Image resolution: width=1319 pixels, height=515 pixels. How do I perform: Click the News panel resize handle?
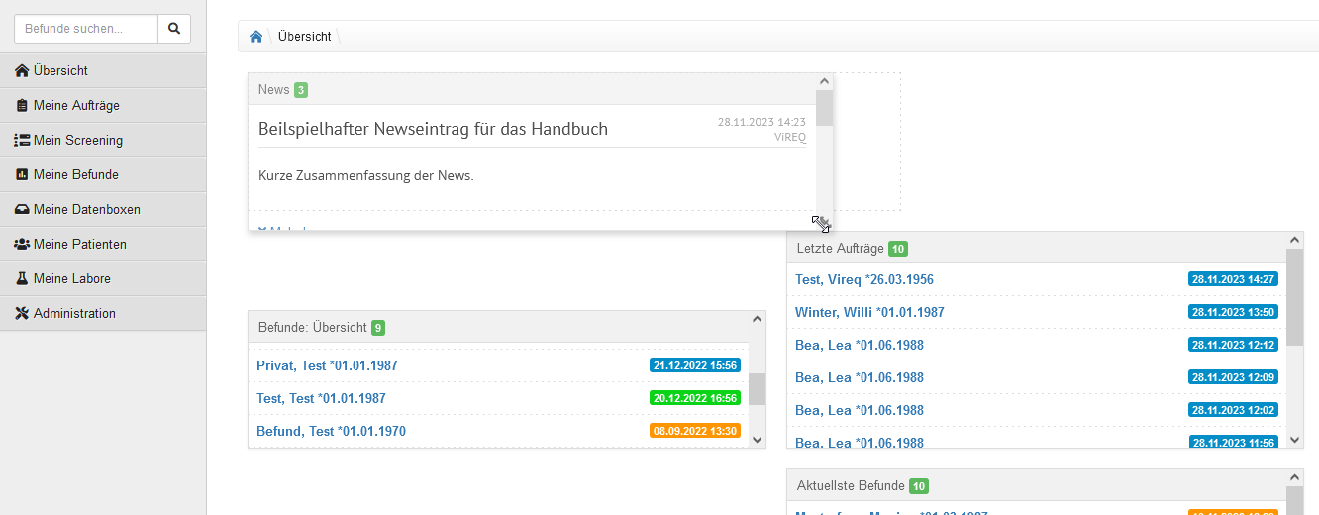[822, 223]
